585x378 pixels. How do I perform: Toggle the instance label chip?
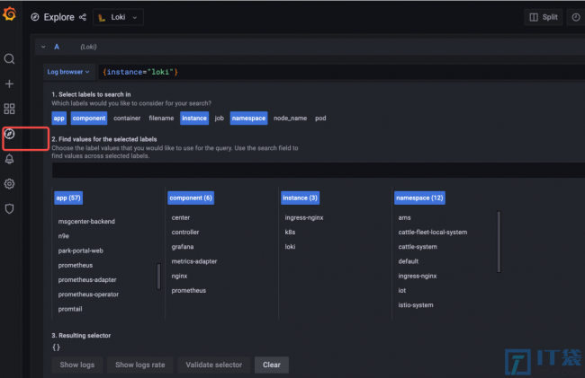click(x=194, y=119)
